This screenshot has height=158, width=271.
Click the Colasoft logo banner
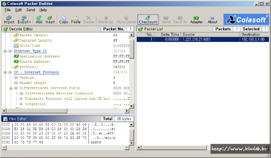point(246,19)
